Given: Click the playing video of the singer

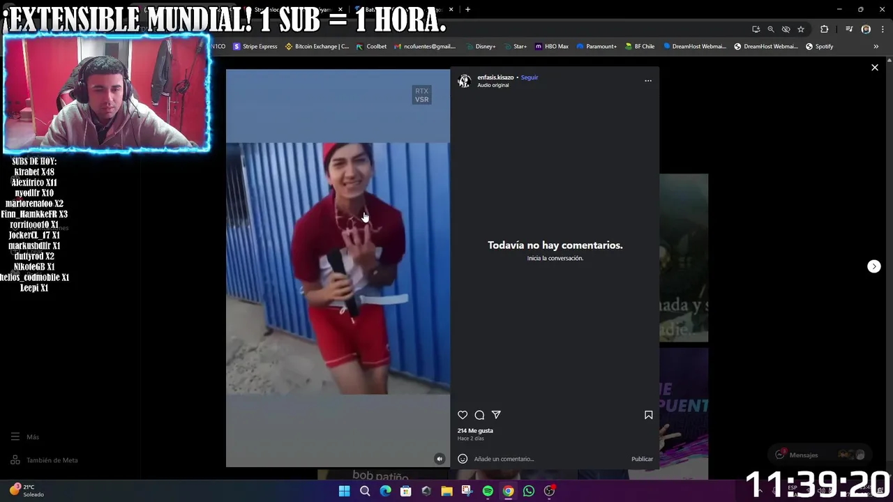Looking at the screenshot, I should pyautogui.click(x=338, y=268).
